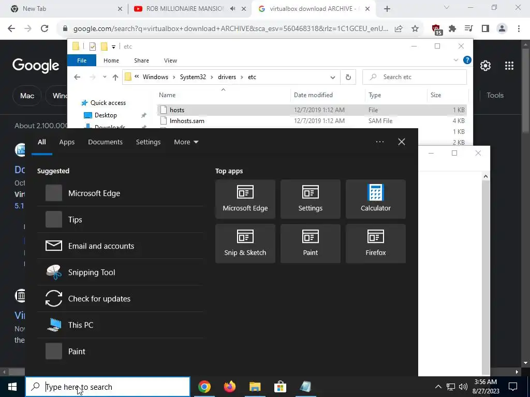Viewport: 530px width, 397px height.
Task: Open Chrome extensions puzzle icon
Action: click(x=452, y=29)
